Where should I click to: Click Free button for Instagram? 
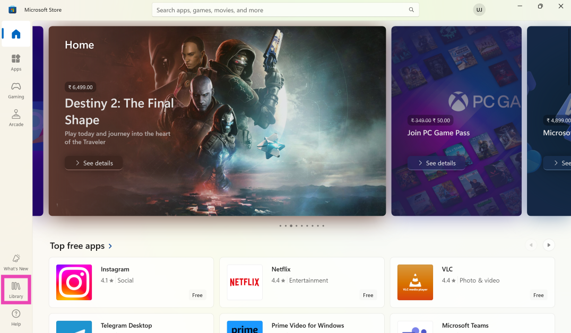point(197,295)
